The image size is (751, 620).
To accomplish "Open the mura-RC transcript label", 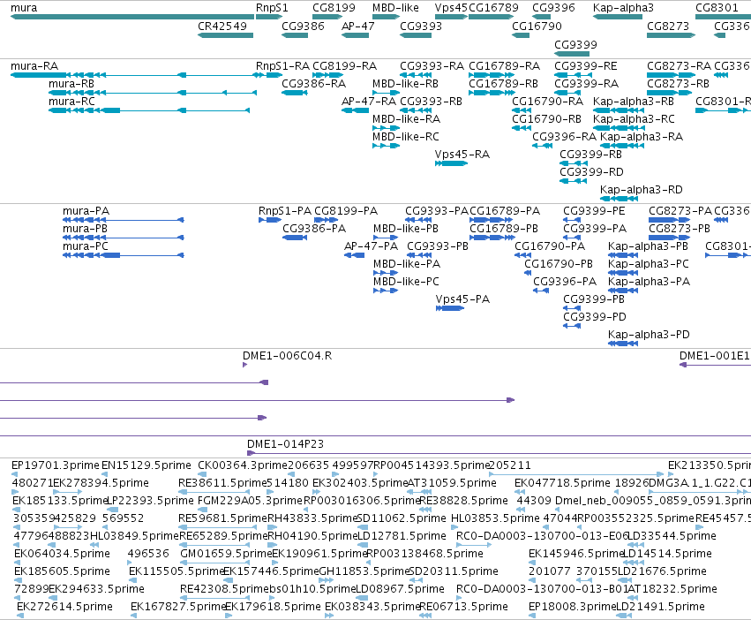I will 71,102.
